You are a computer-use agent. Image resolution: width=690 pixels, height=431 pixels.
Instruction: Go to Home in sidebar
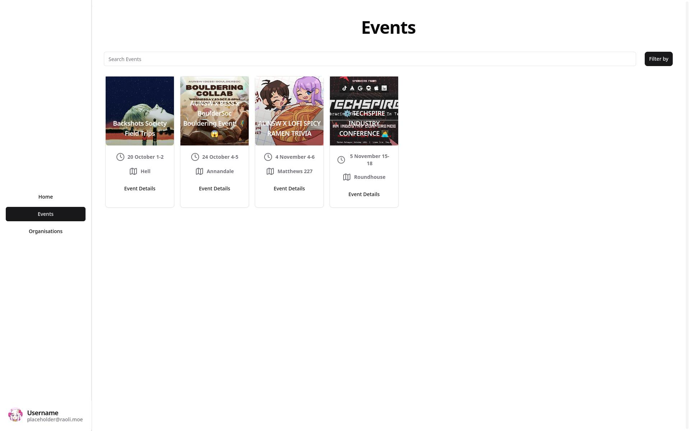click(x=46, y=197)
